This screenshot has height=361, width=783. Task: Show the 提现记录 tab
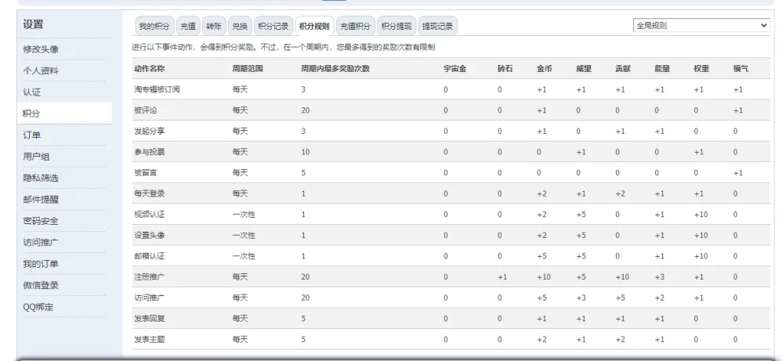(437, 27)
